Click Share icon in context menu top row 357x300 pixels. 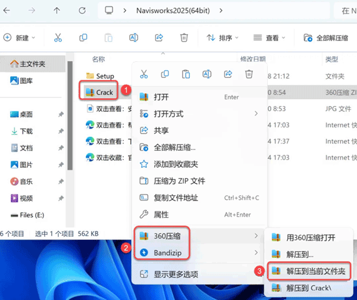tap(228, 74)
